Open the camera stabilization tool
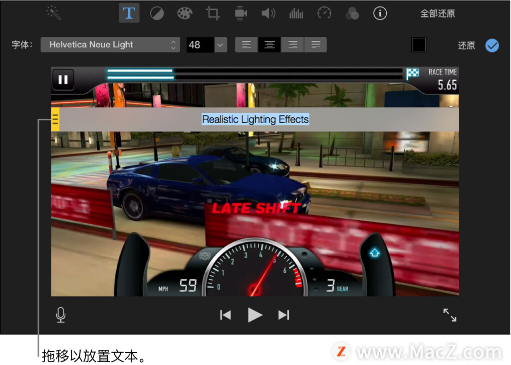511x365 pixels. (x=241, y=13)
